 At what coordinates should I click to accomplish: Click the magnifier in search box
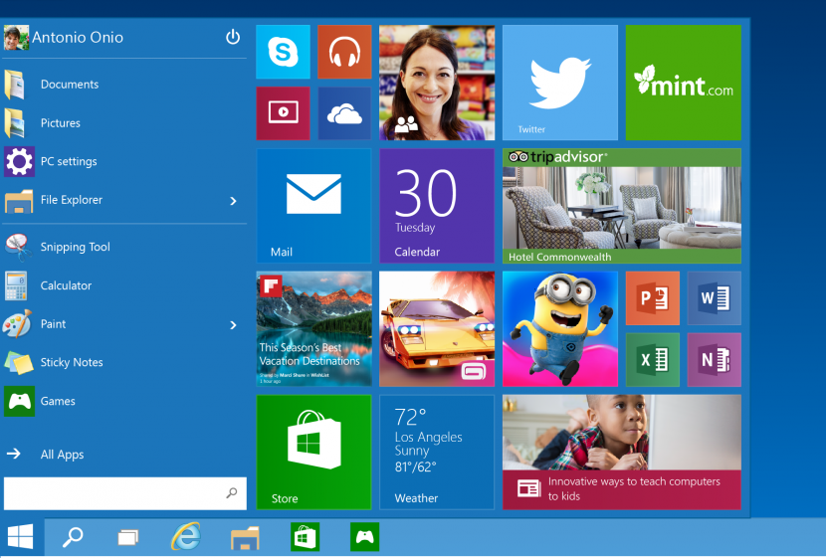[x=232, y=493]
